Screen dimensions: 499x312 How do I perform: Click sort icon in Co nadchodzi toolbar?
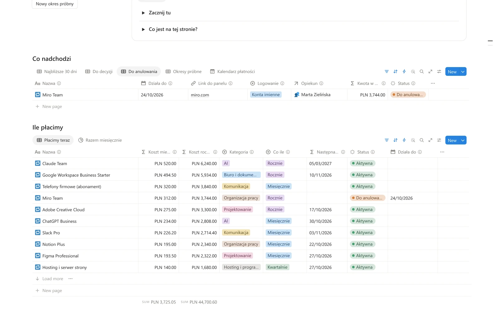[x=395, y=71]
